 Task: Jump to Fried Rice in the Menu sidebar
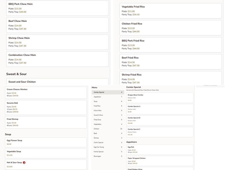[108, 106]
